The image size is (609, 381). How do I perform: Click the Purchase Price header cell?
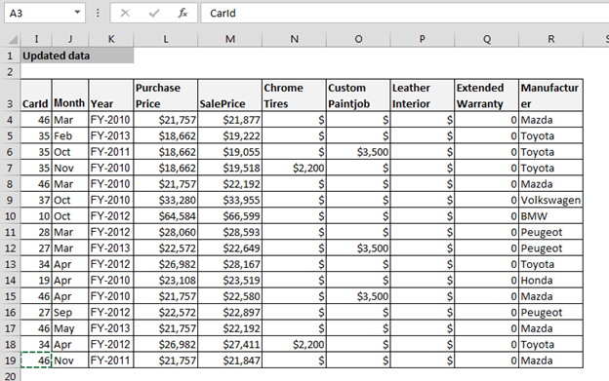[x=166, y=95]
